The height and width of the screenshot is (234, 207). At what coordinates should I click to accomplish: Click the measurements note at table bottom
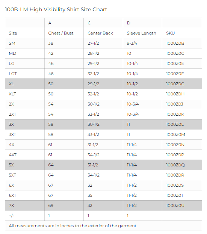[73, 226]
